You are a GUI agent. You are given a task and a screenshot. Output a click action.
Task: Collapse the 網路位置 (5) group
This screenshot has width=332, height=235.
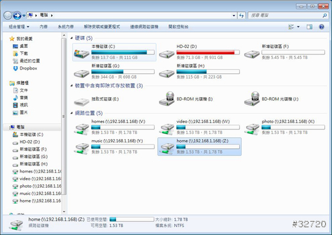point(71,113)
